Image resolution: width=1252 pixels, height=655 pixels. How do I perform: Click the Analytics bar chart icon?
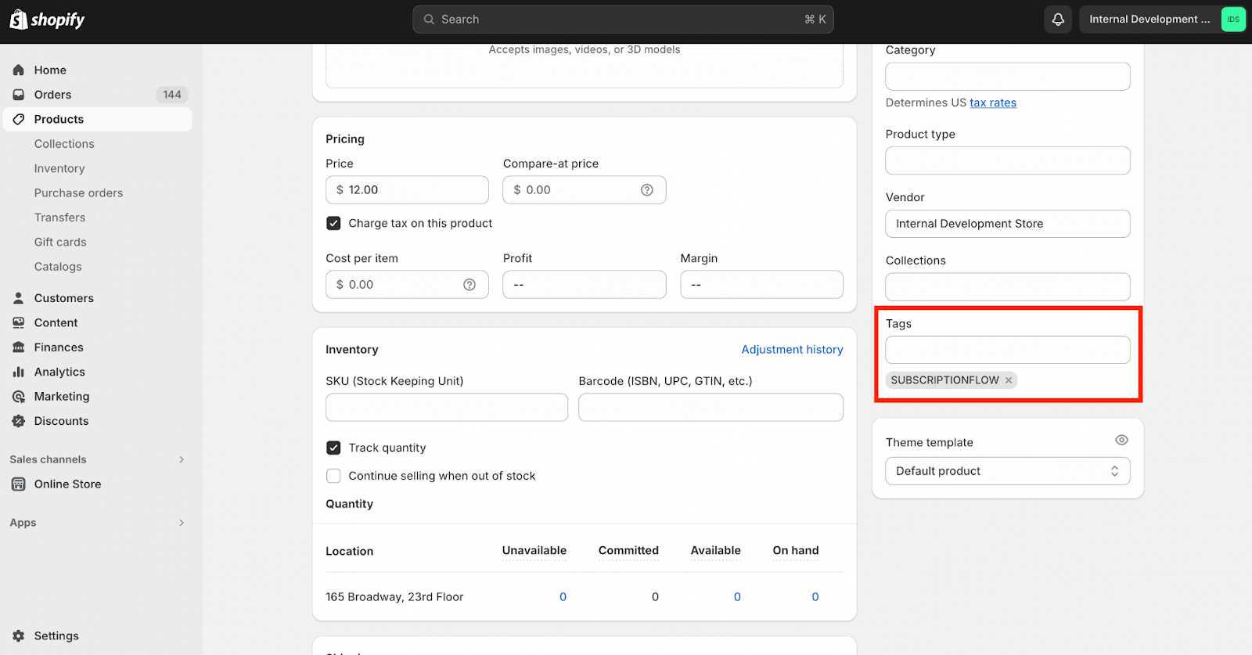[19, 372]
